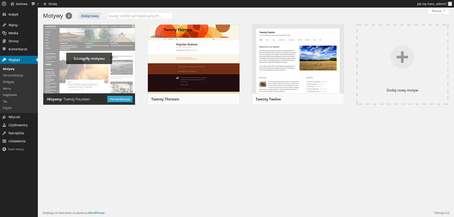
Task: Open the comments bubble in admin bar
Action: (33, 4)
